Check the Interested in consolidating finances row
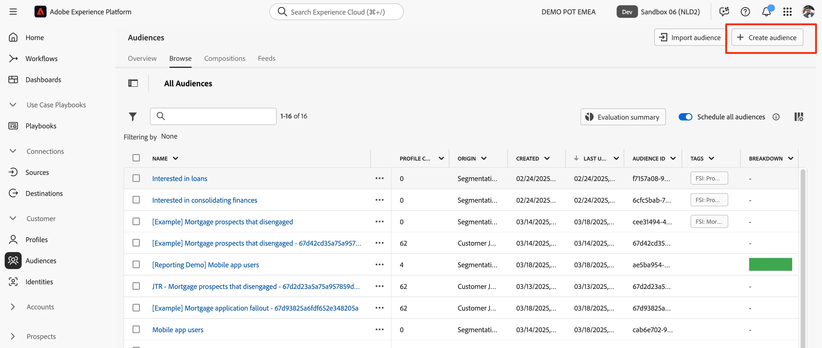822x348 pixels. point(136,200)
